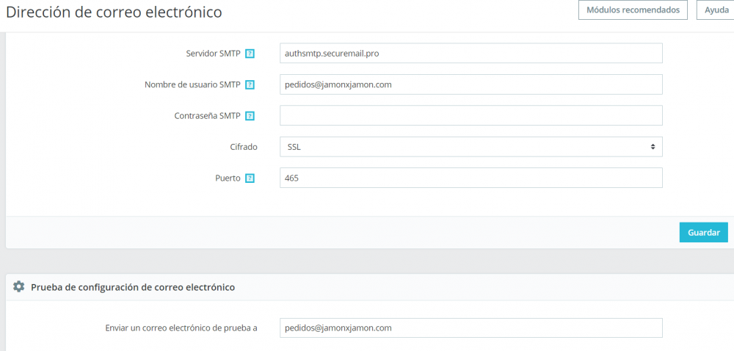Focus the Servidor SMTP input field
Viewport: 734px width, 351px height.
click(x=471, y=54)
